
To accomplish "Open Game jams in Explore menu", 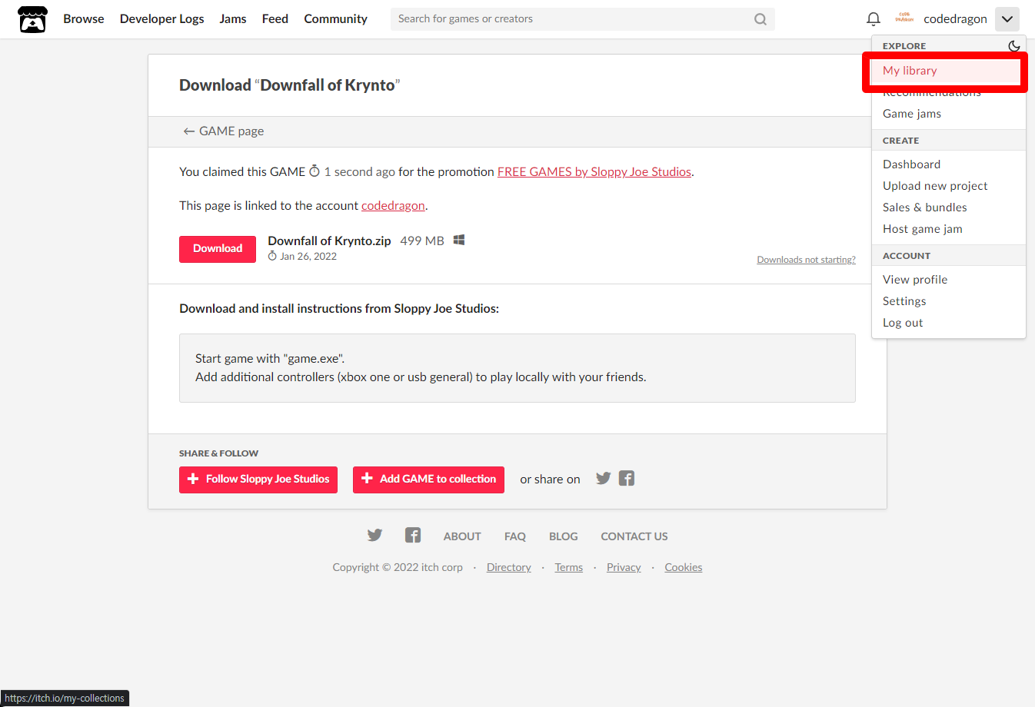I will pyautogui.click(x=949, y=114).
